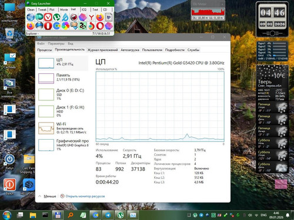The width and height of the screenshot is (294, 220).
Task: Open Telegram from the taskbar
Action: (x=108, y=215)
